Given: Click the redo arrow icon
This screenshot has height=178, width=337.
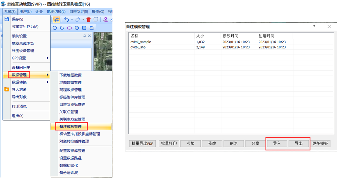Looking at the screenshot, I should (x=78, y=19).
